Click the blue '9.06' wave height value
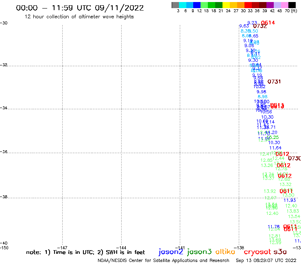 point(249,45)
